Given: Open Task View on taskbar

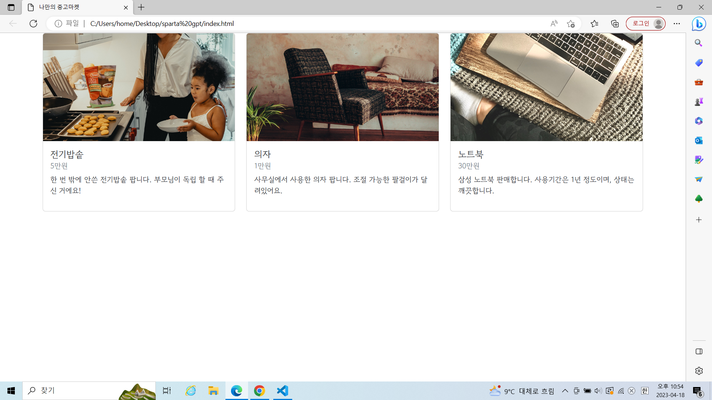Looking at the screenshot, I should (x=167, y=391).
